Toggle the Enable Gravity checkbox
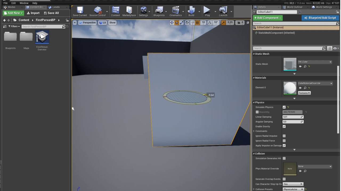This screenshot has width=341, height=191. click(x=284, y=127)
